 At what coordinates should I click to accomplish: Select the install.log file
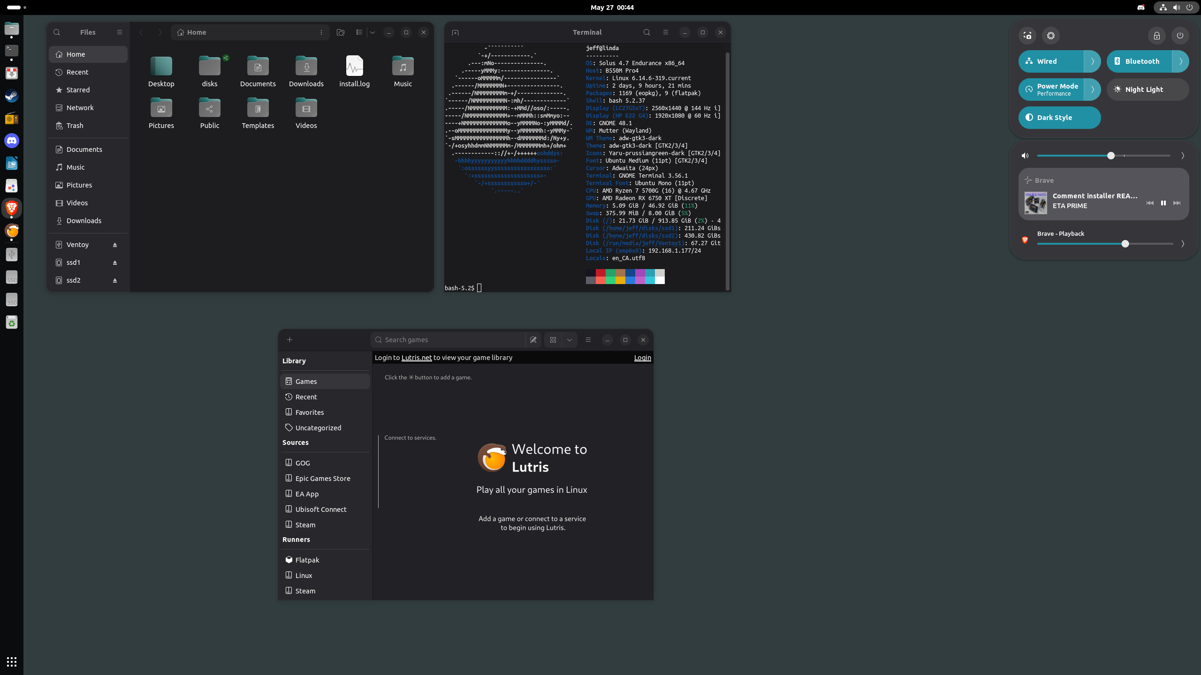354,71
